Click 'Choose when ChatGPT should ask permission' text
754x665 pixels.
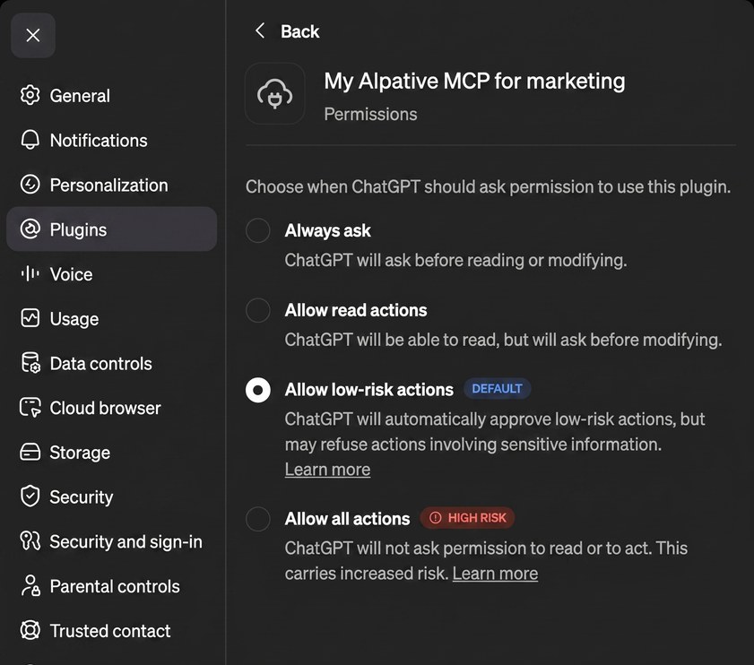pos(488,186)
